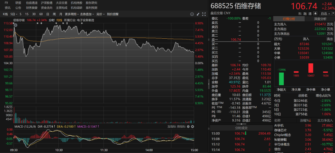Click 加指标 to add indicator
The height and width of the screenshot is (153, 335).
[x=172, y=127]
